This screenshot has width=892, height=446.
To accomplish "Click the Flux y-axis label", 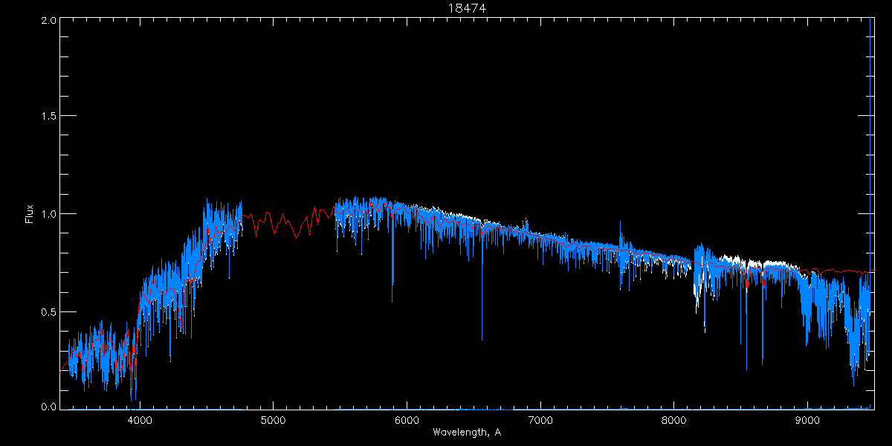I will [x=30, y=214].
